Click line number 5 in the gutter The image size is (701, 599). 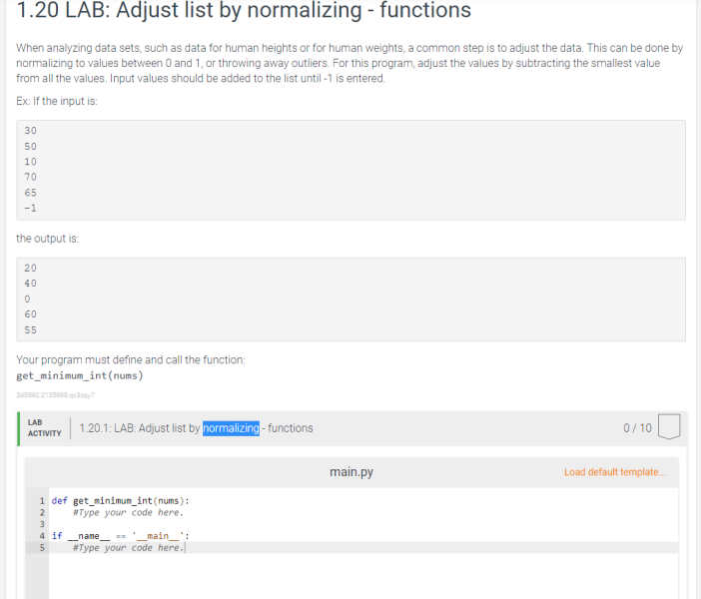[42, 548]
